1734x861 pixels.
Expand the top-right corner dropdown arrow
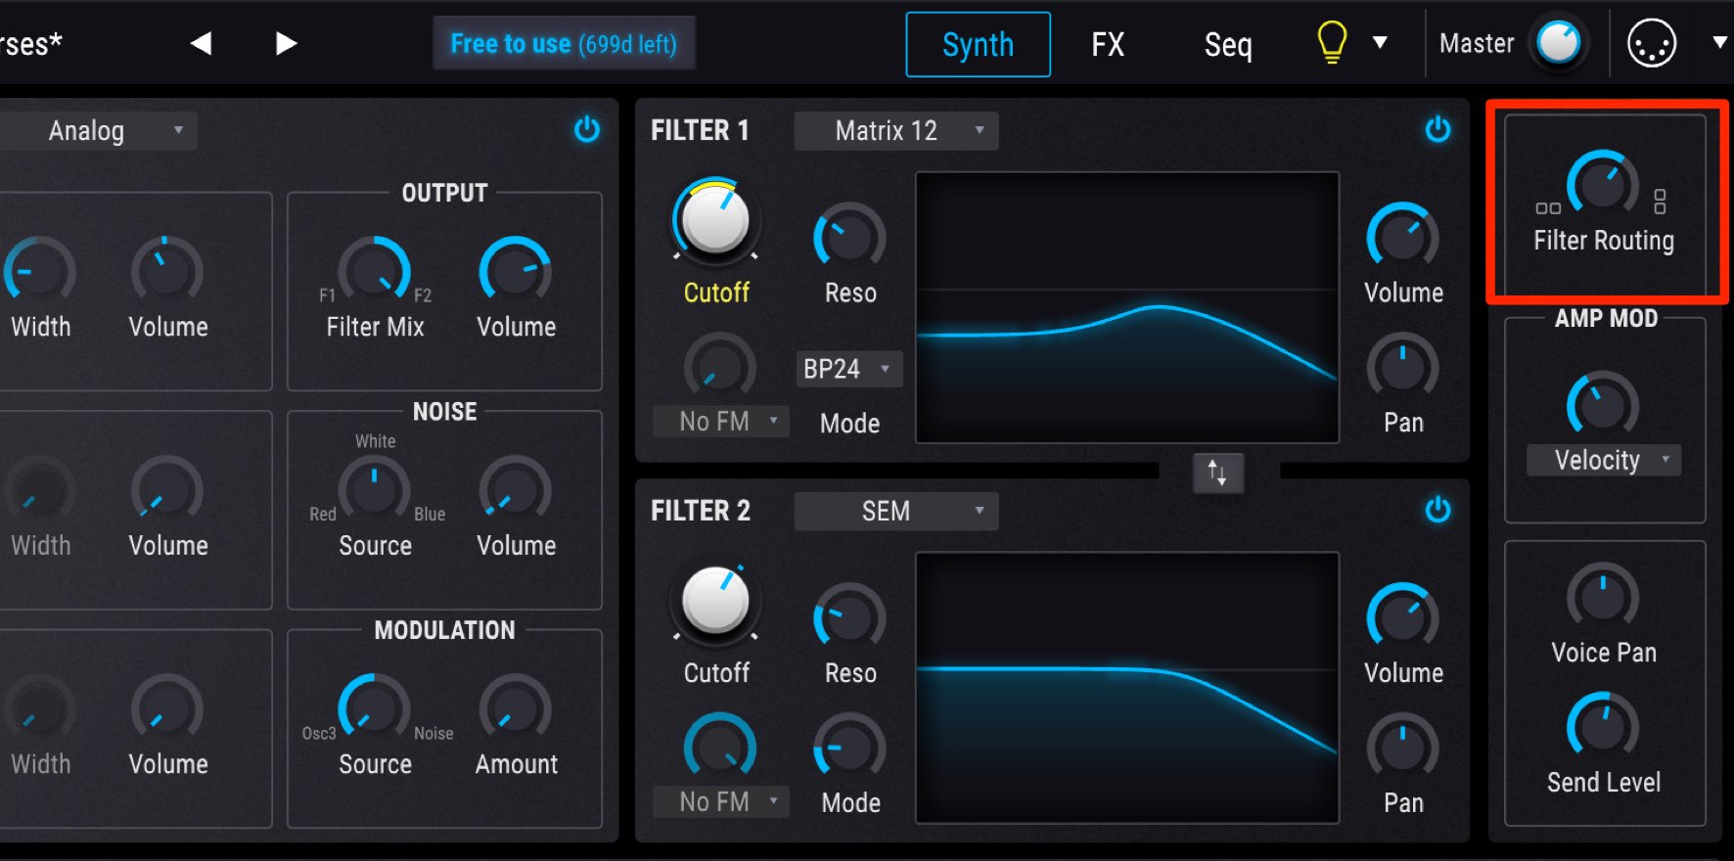1719,42
